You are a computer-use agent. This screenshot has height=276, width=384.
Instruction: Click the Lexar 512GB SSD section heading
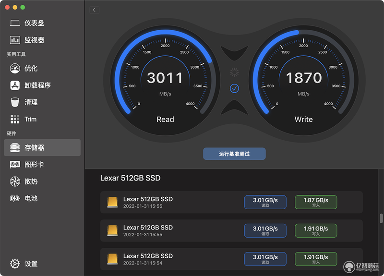point(130,178)
